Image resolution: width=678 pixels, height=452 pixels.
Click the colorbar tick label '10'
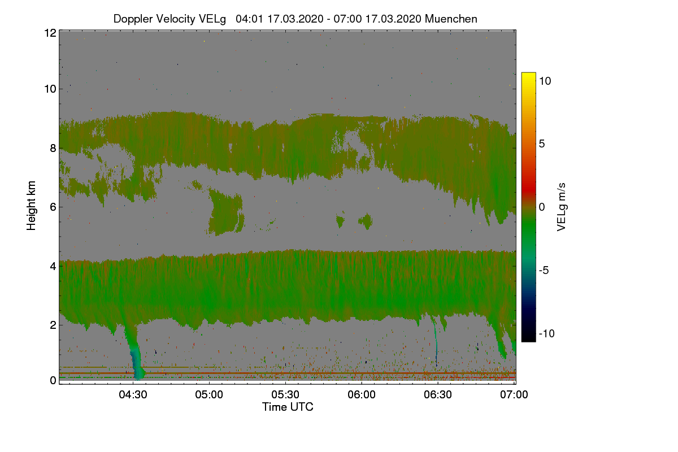point(545,81)
